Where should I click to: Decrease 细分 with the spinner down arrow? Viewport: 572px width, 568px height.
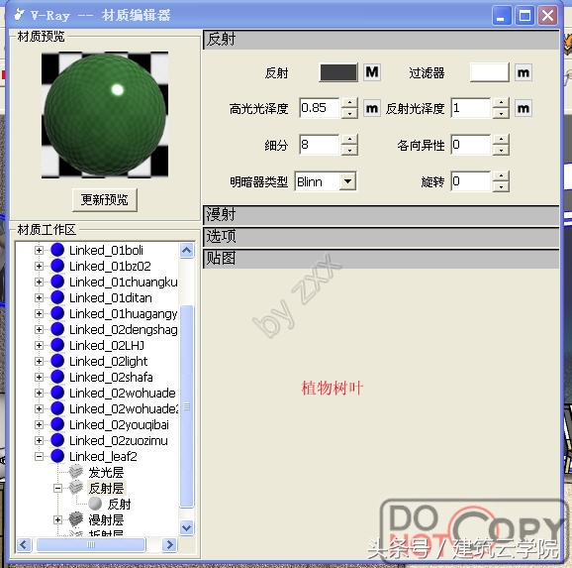[349, 151]
